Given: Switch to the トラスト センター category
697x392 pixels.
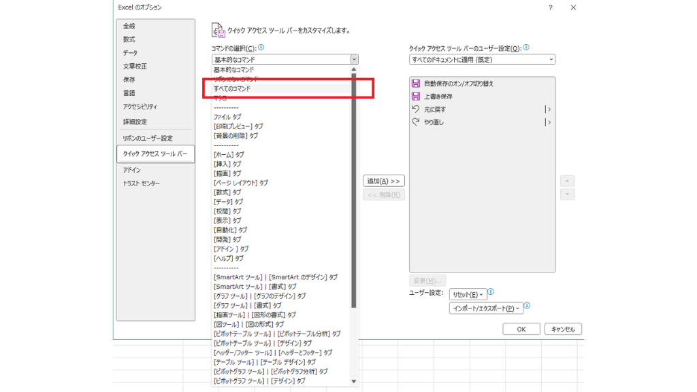Looking at the screenshot, I should click(141, 183).
